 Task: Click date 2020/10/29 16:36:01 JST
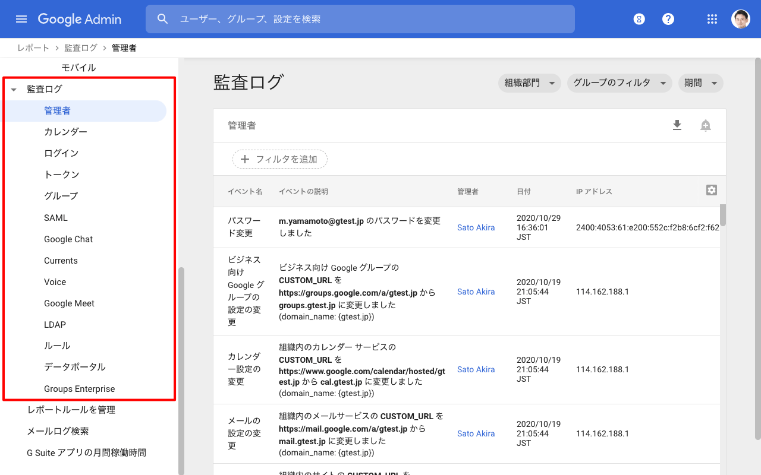539,227
